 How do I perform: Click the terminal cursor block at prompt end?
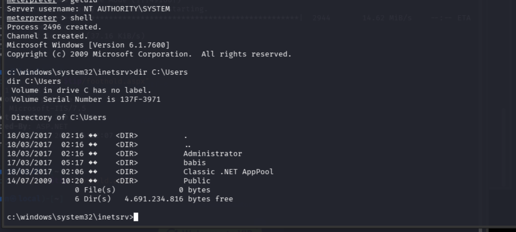tap(136, 217)
